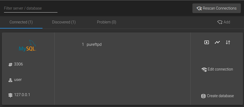Click the 3306 port number

[x=18, y=64]
